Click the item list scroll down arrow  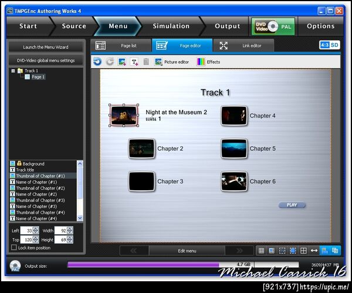point(80,218)
